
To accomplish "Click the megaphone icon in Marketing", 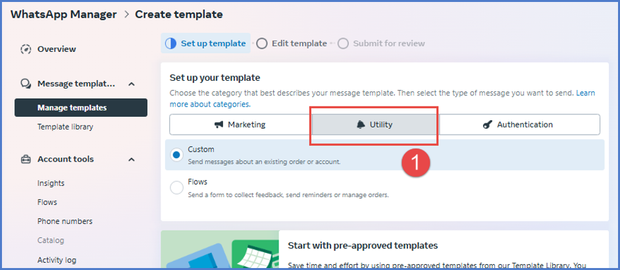I will click(219, 125).
